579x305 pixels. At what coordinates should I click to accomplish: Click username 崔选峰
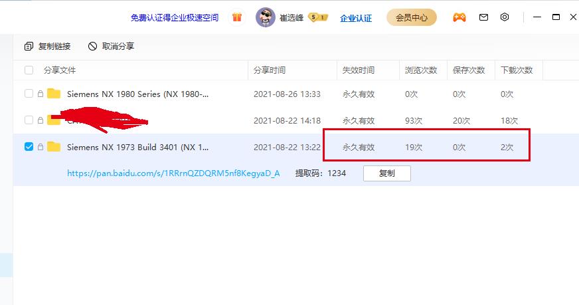point(291,18)
